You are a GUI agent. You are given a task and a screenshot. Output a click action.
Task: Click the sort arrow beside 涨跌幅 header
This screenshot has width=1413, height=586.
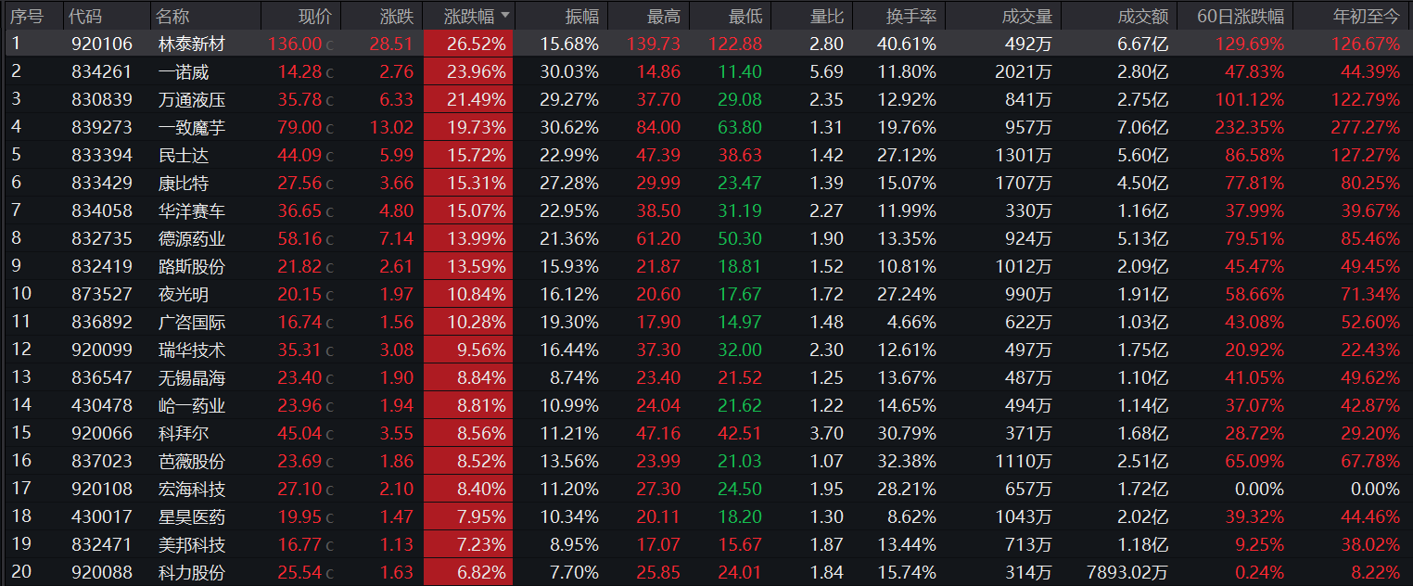coord(504,16)
